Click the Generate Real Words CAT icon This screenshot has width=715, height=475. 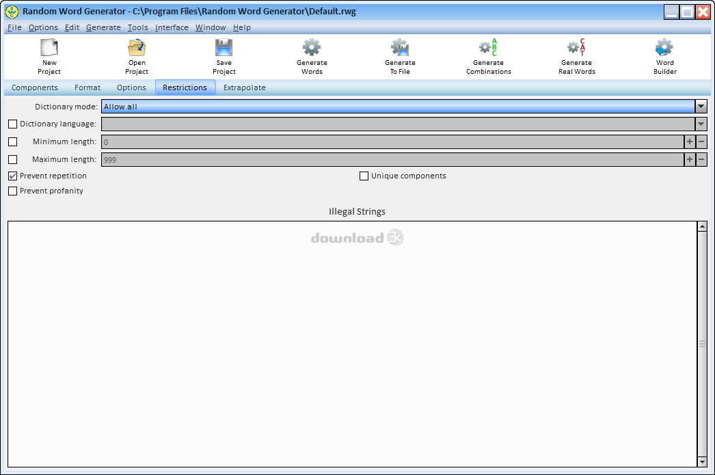(x=576, y=47)
